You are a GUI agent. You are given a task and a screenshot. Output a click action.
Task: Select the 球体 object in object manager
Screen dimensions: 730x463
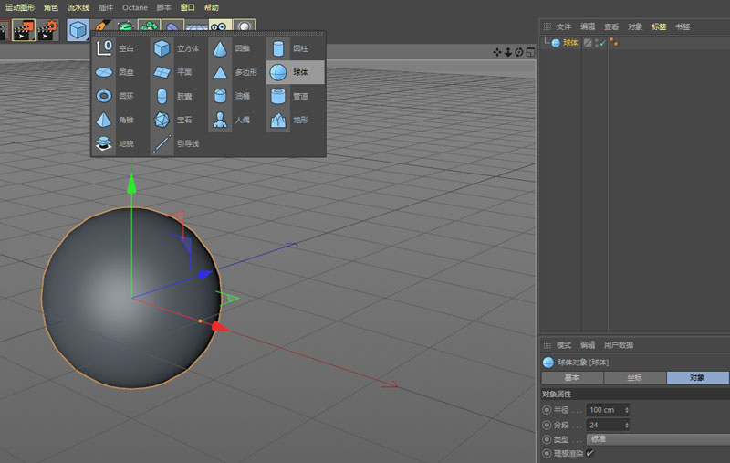click(x=568, y=43)
